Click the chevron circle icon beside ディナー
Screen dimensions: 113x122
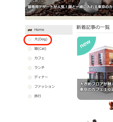(x=30, y=77)
